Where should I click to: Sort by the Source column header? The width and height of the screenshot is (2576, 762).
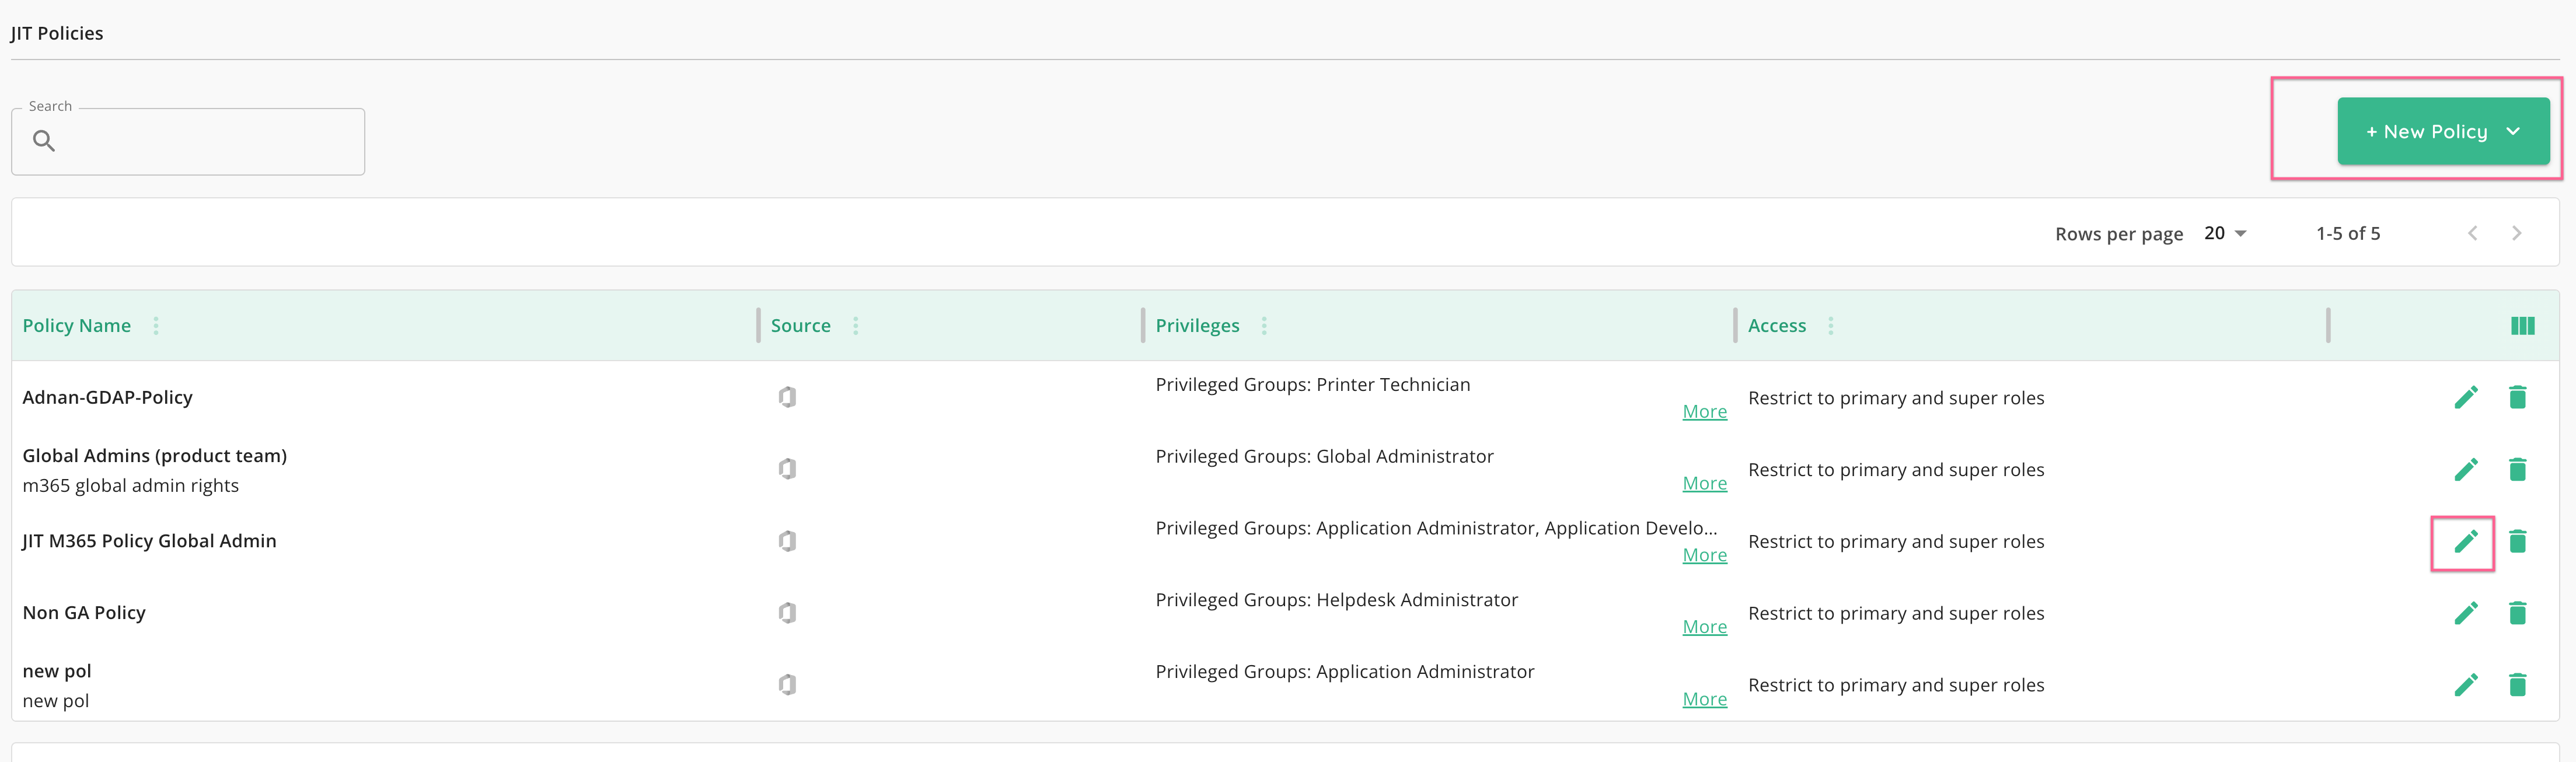(x=801, y=326)
